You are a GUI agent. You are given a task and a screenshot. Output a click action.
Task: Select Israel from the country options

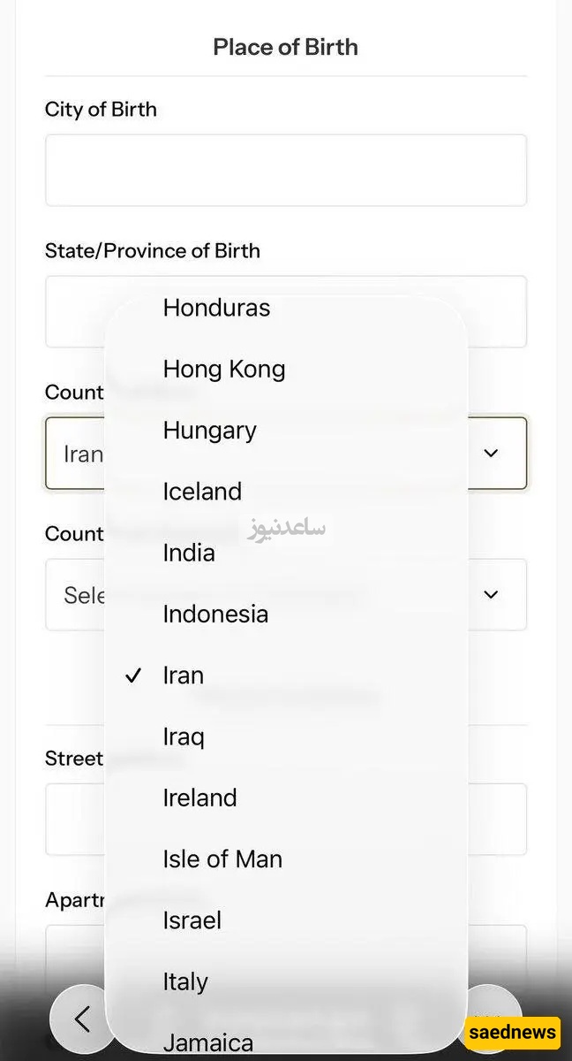pos(192,920)
